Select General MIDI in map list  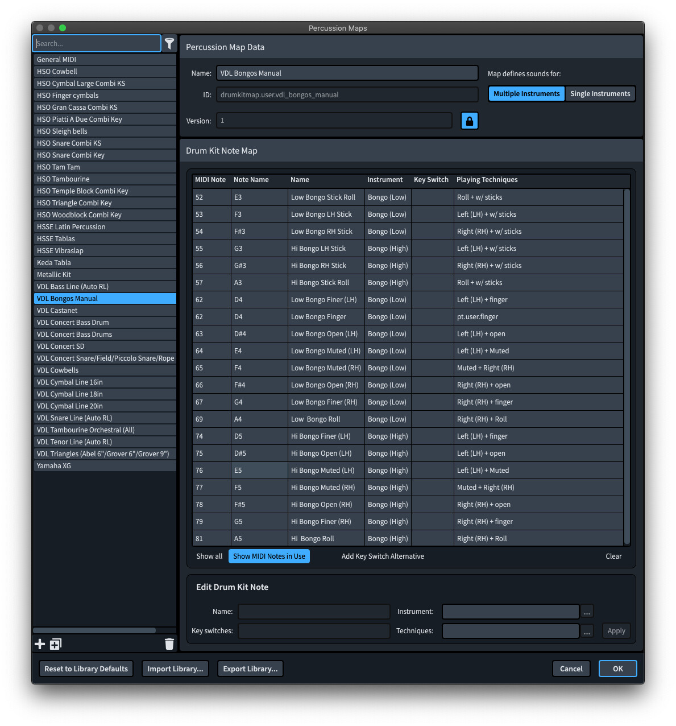105,59
